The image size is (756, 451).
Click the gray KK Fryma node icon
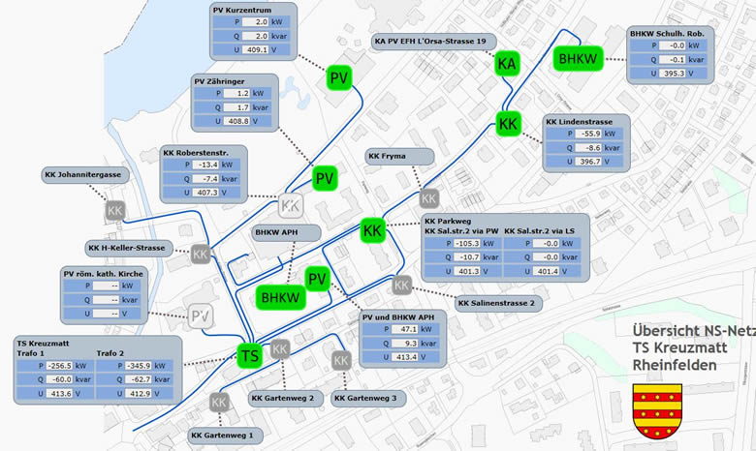tap(428, 198)
